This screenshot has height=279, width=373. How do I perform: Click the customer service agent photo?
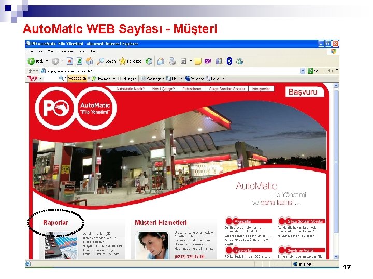(153, 245)
